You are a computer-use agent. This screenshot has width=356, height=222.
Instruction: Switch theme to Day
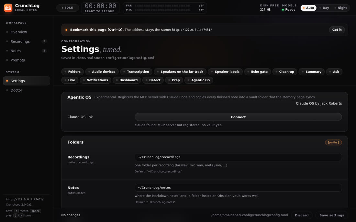pyautogui.click(x=324, y=8)
